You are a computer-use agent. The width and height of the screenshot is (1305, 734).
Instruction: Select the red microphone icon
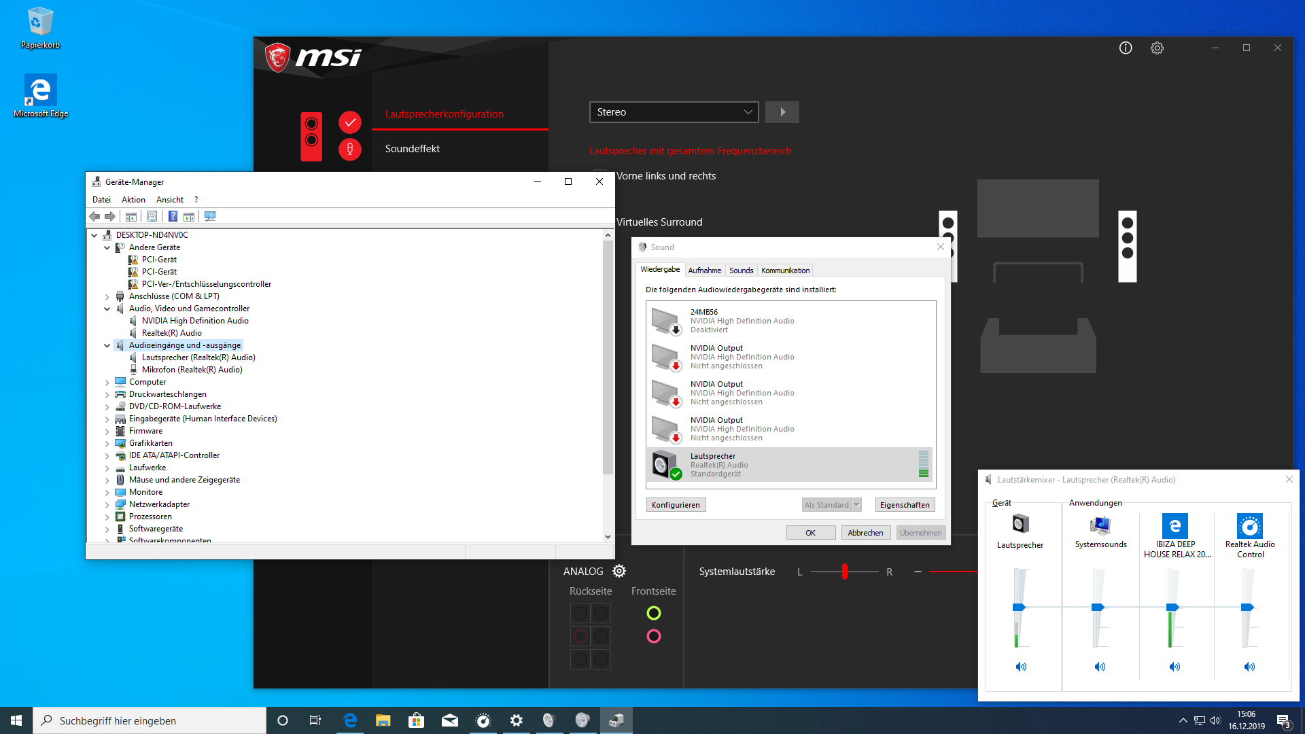coord(350,149)
